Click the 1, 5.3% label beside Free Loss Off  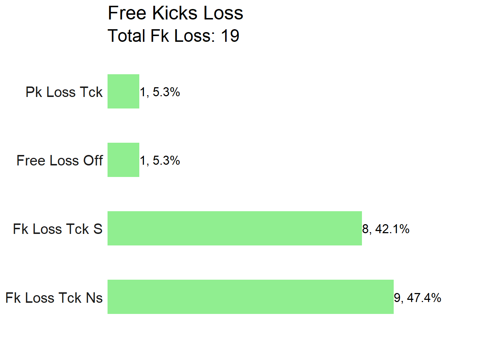click(160, 161)
